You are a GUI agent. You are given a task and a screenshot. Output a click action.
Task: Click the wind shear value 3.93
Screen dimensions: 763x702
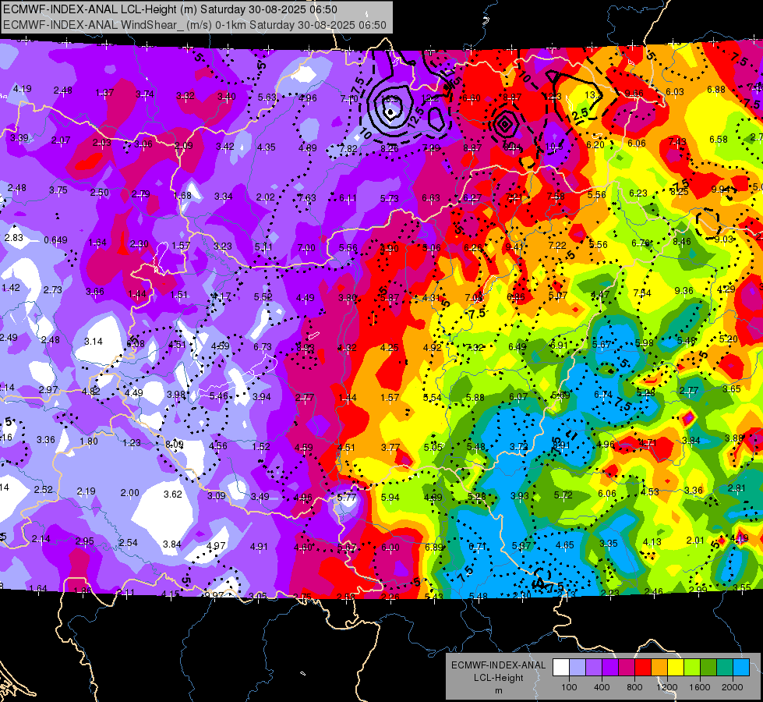tap(520, 496)
